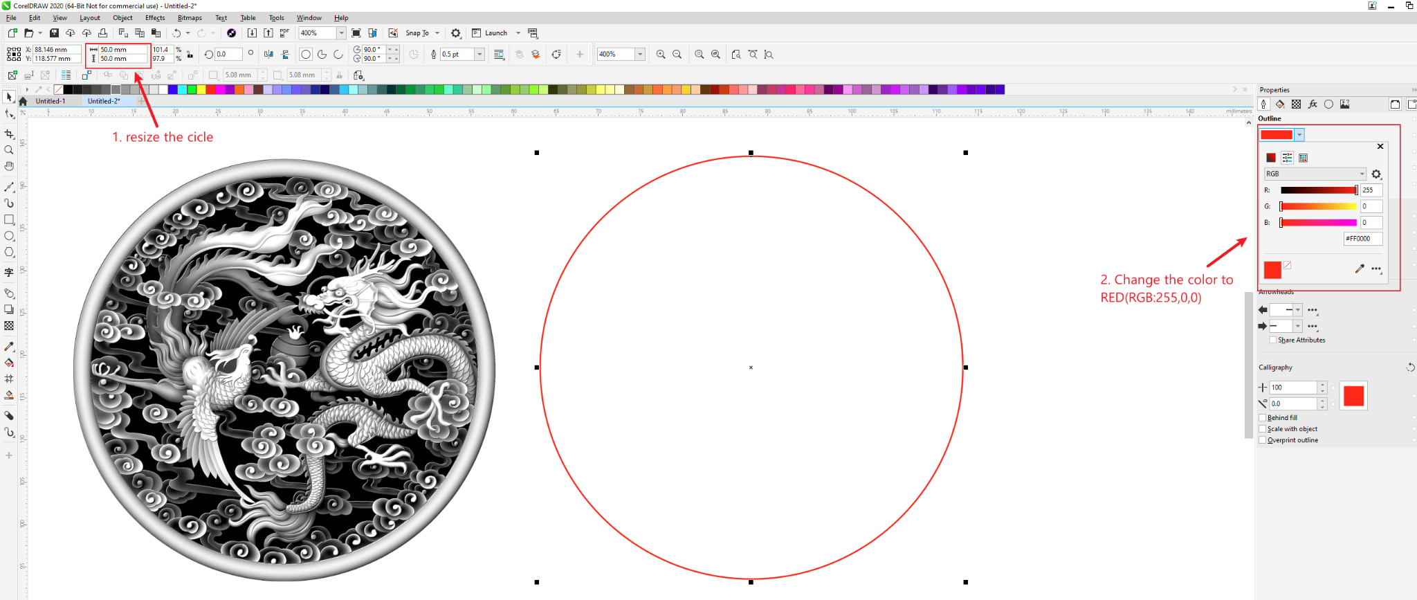Open the Layout menu

point(90,18)
